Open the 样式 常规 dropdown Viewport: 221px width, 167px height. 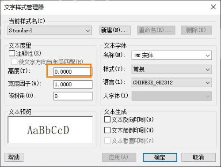click(x=171, y=69)
